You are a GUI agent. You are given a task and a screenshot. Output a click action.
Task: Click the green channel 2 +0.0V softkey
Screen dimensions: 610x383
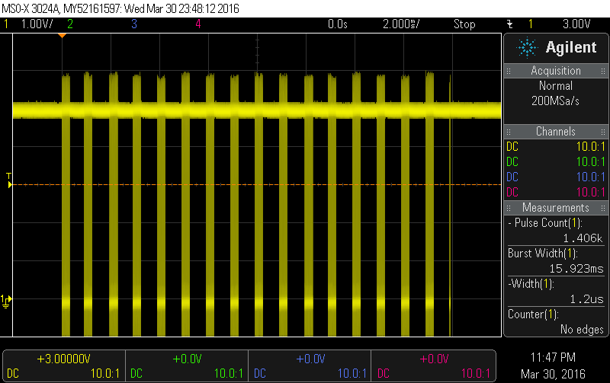186,365
